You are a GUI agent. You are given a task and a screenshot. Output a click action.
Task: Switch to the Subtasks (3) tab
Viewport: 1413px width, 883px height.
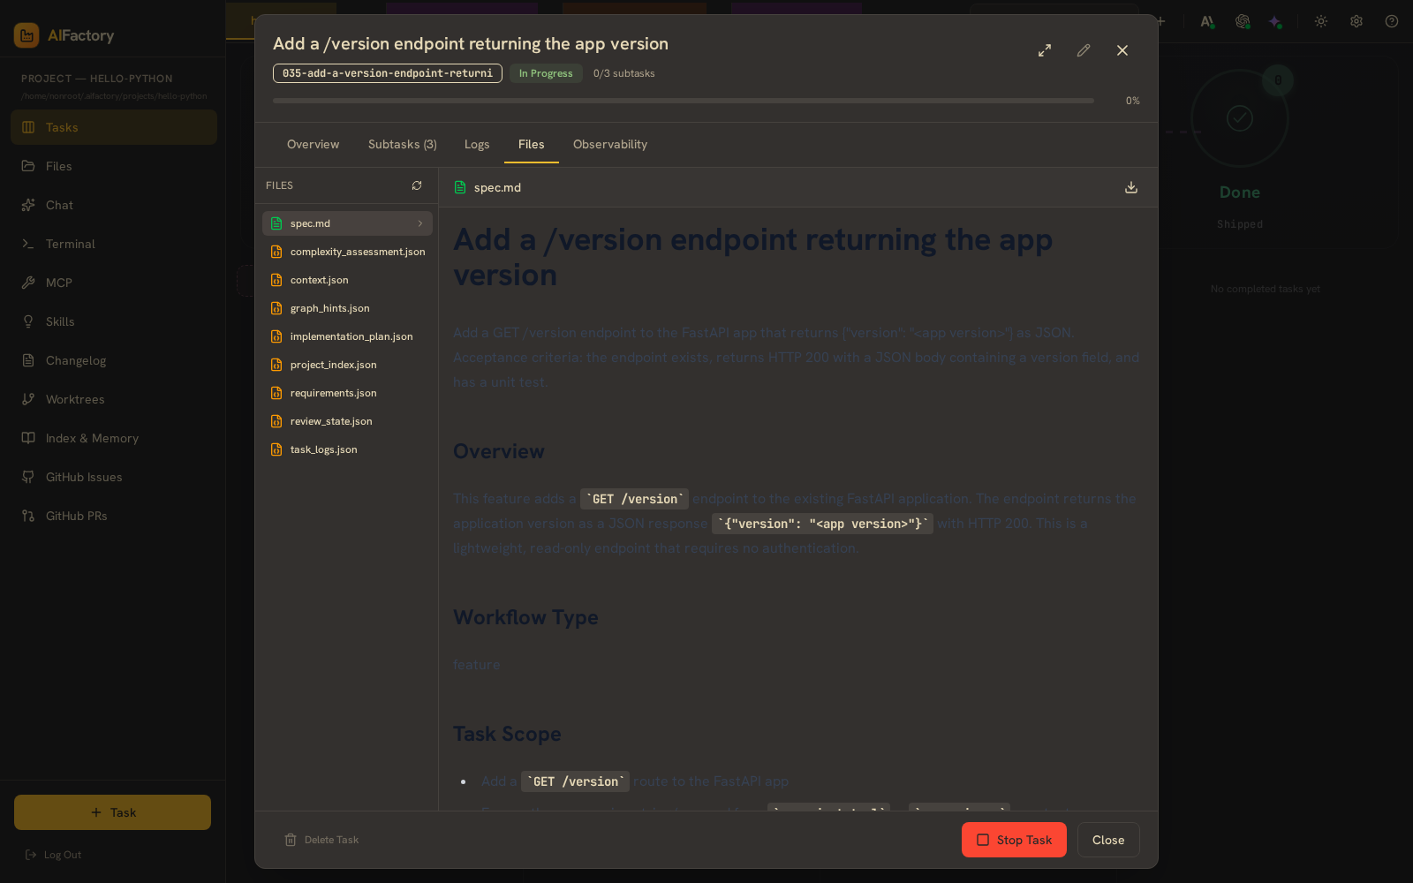(403, 144)
